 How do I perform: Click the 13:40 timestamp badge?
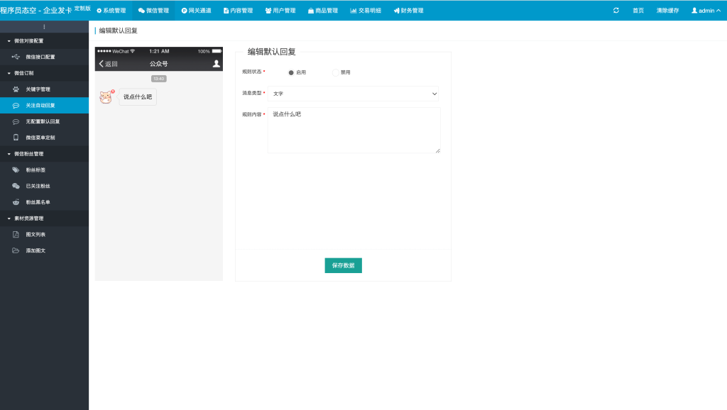point(158,79)
